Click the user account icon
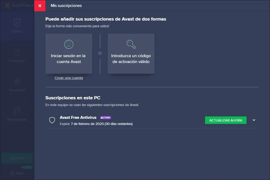This screenshot has width=270, height=180. point(69,44)
